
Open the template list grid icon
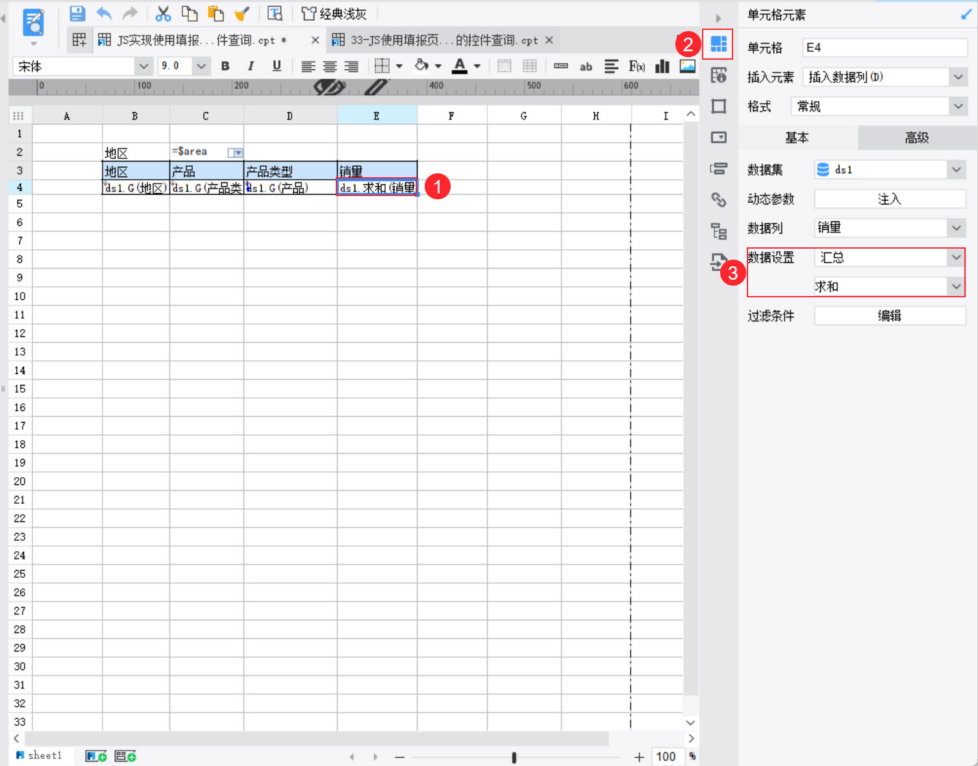[x=79, y=40]
